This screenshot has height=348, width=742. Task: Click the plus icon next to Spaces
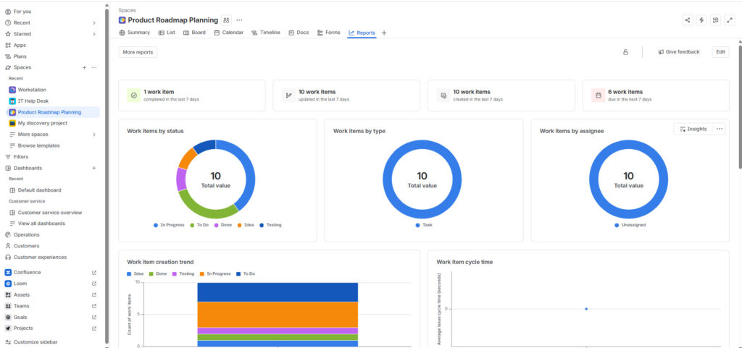(x=84, y=67)
